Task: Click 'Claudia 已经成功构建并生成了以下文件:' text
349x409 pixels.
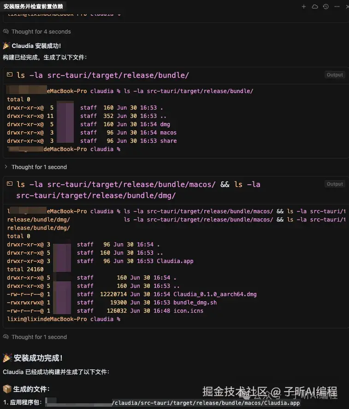Action: pos(56,372)
